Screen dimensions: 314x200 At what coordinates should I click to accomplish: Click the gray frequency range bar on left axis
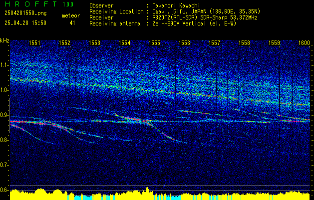(10, 115)
